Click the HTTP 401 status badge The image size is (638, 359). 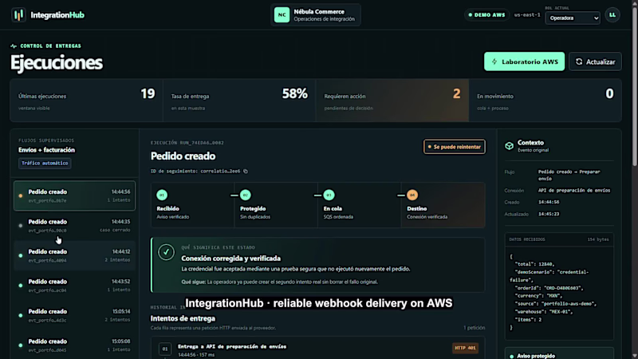coord(465,348)
